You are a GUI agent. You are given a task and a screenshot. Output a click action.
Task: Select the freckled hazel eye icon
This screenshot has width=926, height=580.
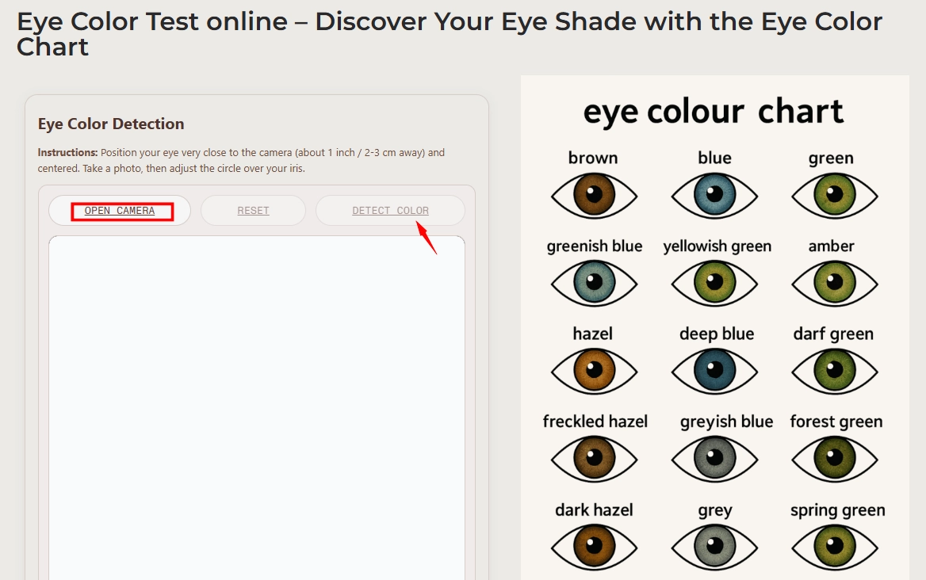(x=594, y=456)
